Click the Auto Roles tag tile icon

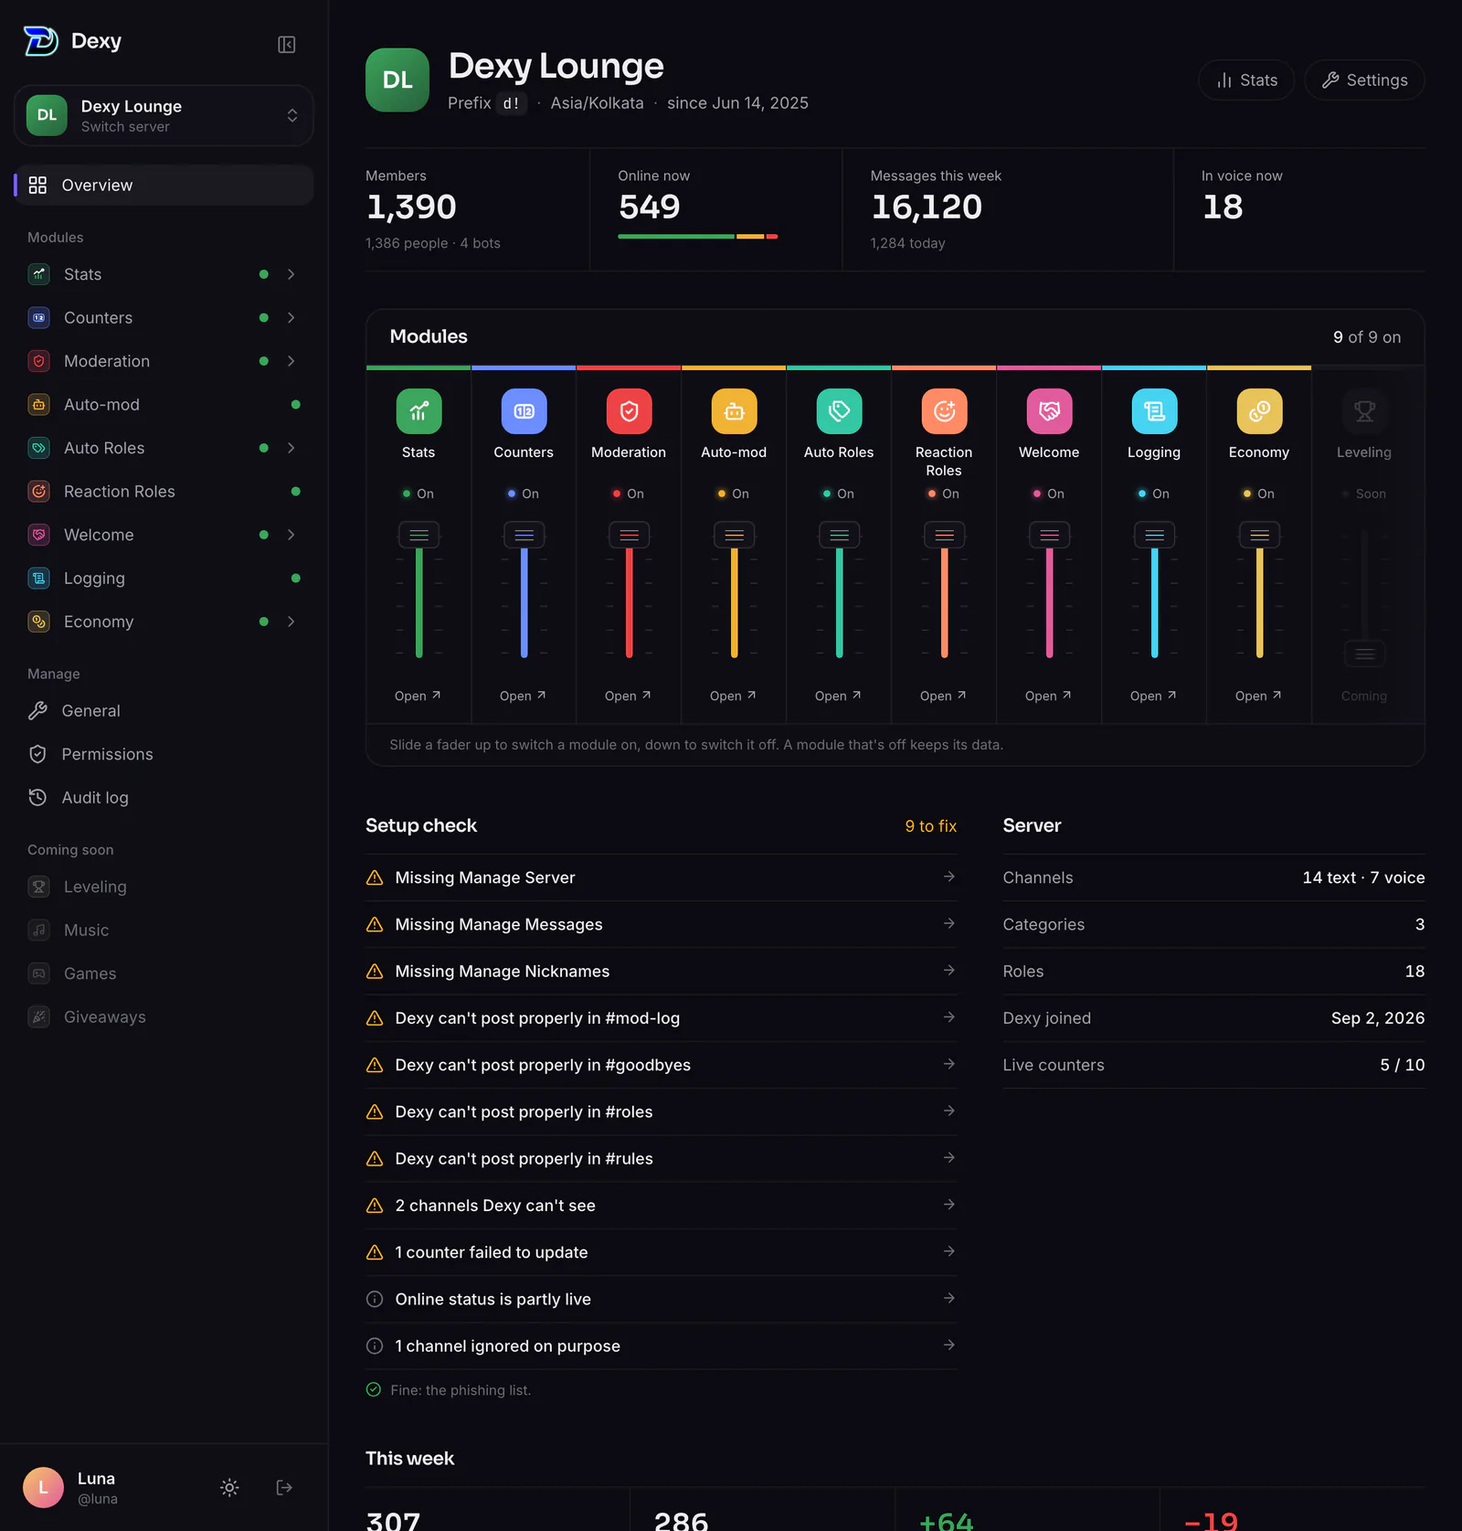pos(839,411)
